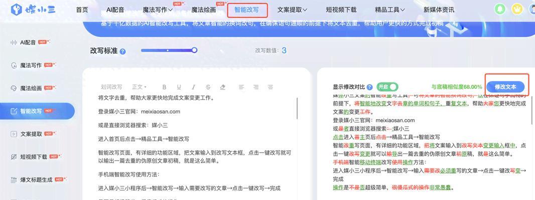535x200 pixels.
Task: Open 短视频下载 in the top navigation
Action: [x=341, y=10]
